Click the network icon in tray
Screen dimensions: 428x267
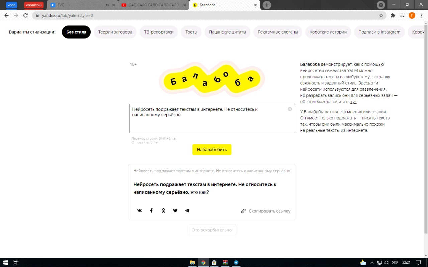pos(379,262)
